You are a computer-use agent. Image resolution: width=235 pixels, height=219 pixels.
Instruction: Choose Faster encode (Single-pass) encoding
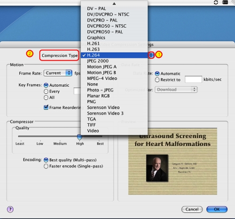pyautogui.click(x=46, y=166)
